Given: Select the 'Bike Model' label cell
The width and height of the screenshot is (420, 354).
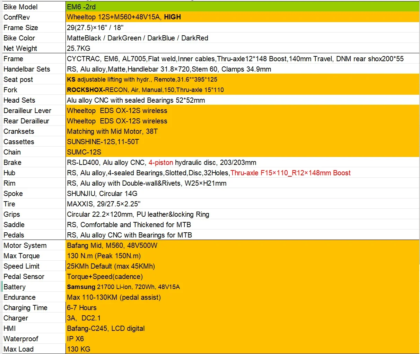Looking at the screenshot, I should (33, 7).
